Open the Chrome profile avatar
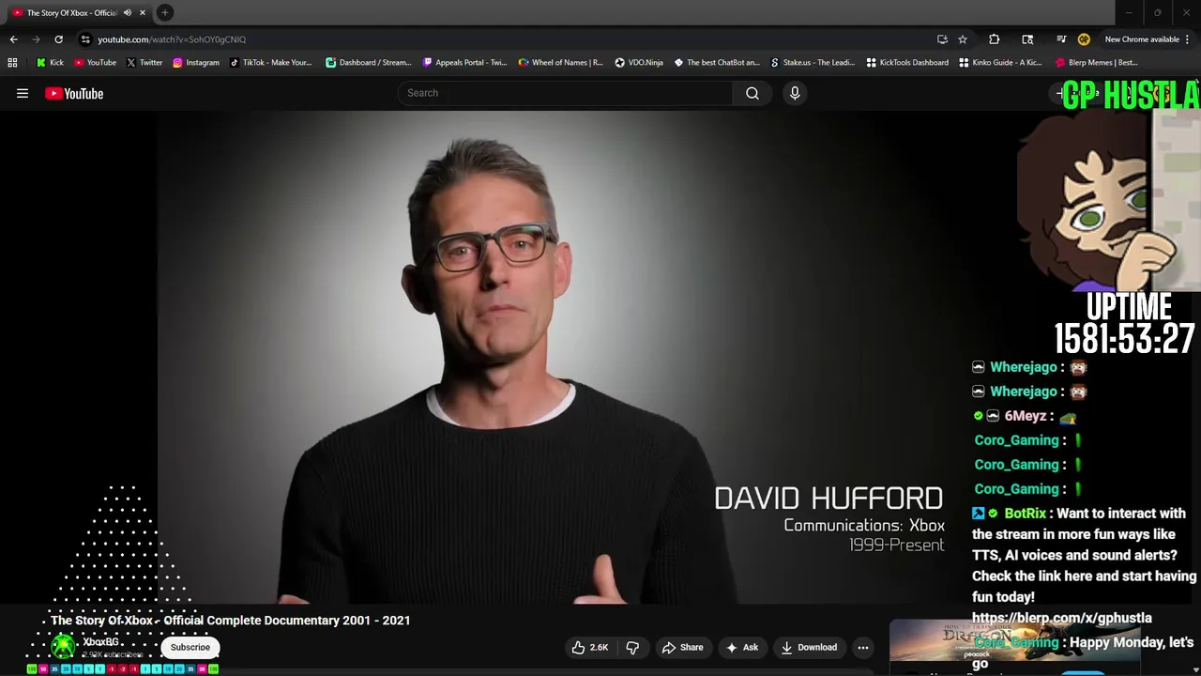The image size is (1201, 676). tap(1084, 39)
